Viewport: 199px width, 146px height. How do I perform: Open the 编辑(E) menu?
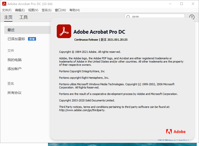pos(20,10)
